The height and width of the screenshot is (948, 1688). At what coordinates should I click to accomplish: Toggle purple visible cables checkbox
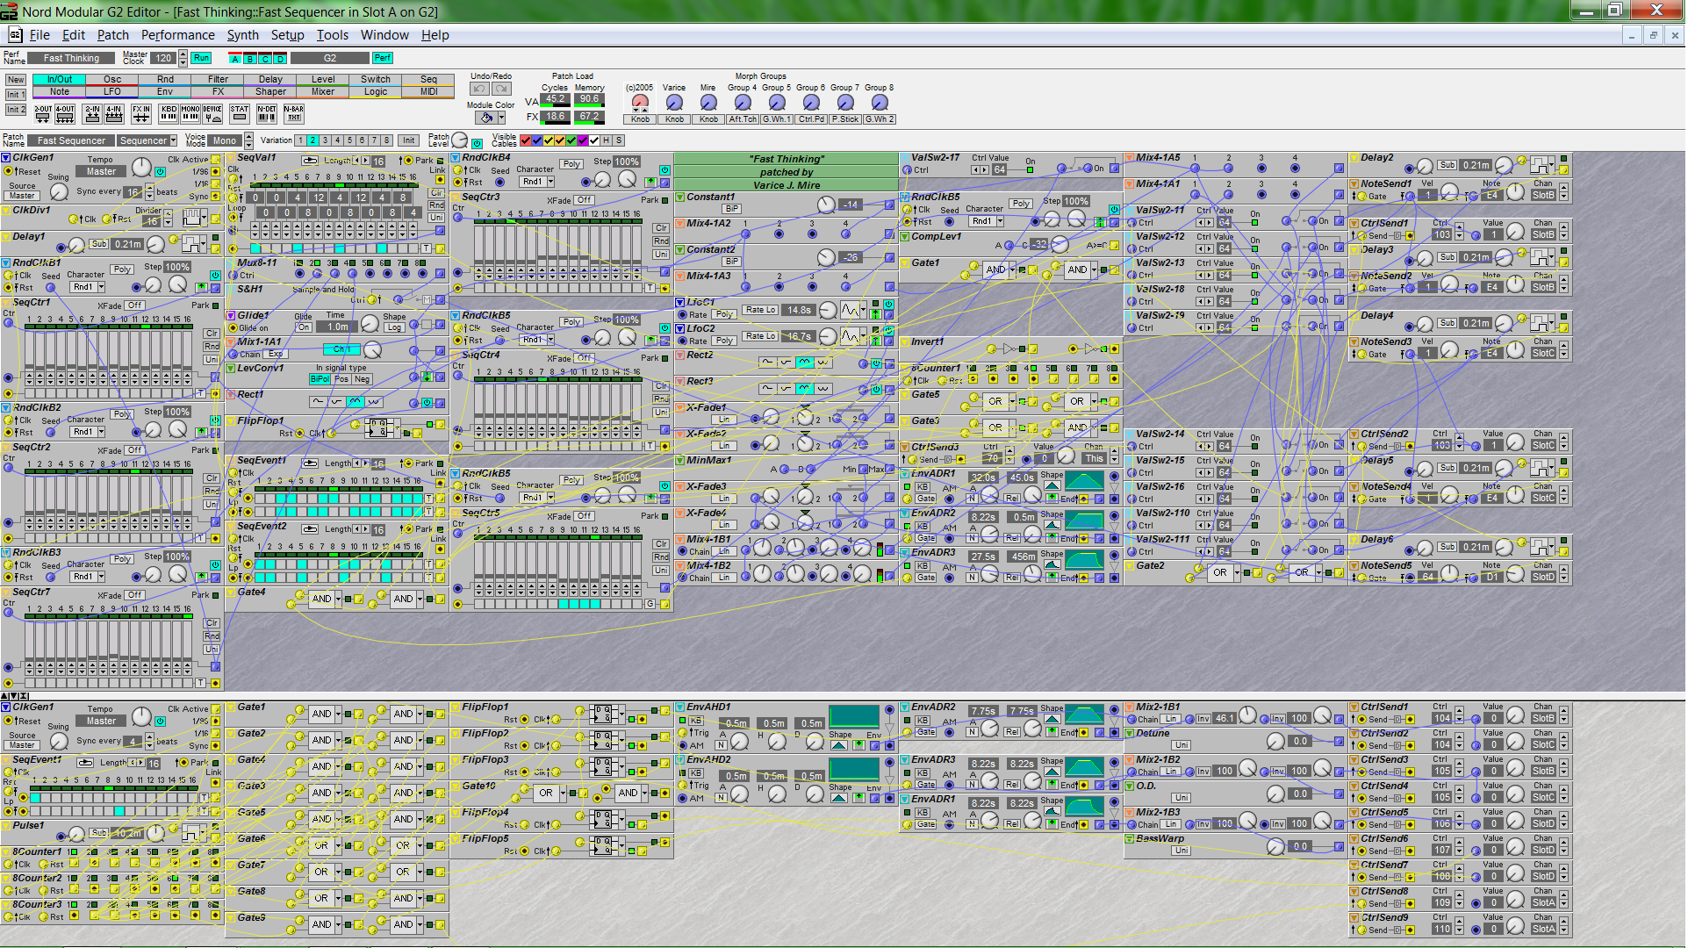pos(583,140)
